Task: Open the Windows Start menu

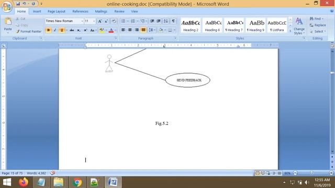Action: click(7, 182)
